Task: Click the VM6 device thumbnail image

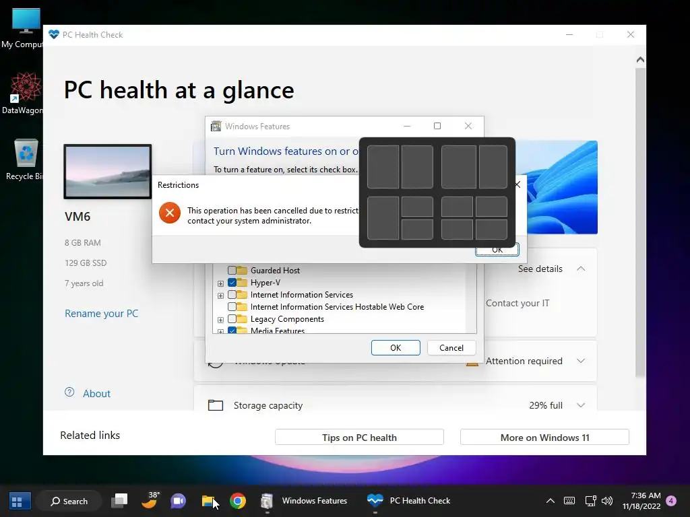Action: 108,172
